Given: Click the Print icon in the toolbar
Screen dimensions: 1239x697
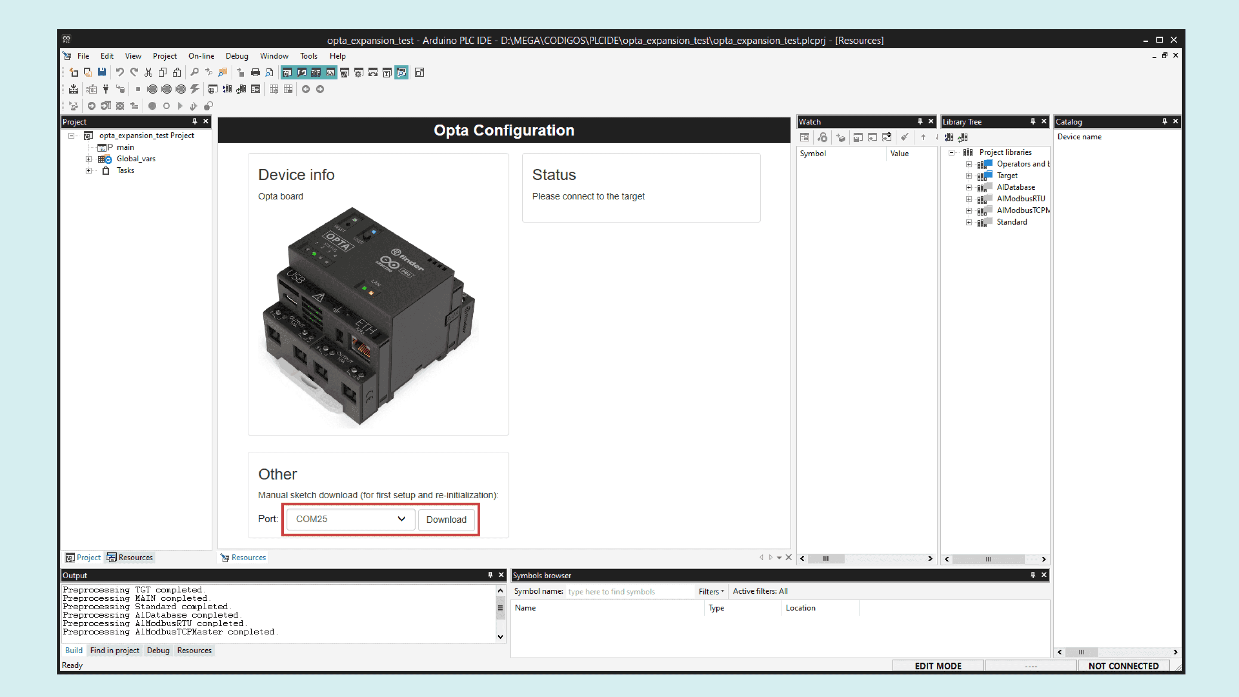Looking at the screenshot, I should coord(256,72).
